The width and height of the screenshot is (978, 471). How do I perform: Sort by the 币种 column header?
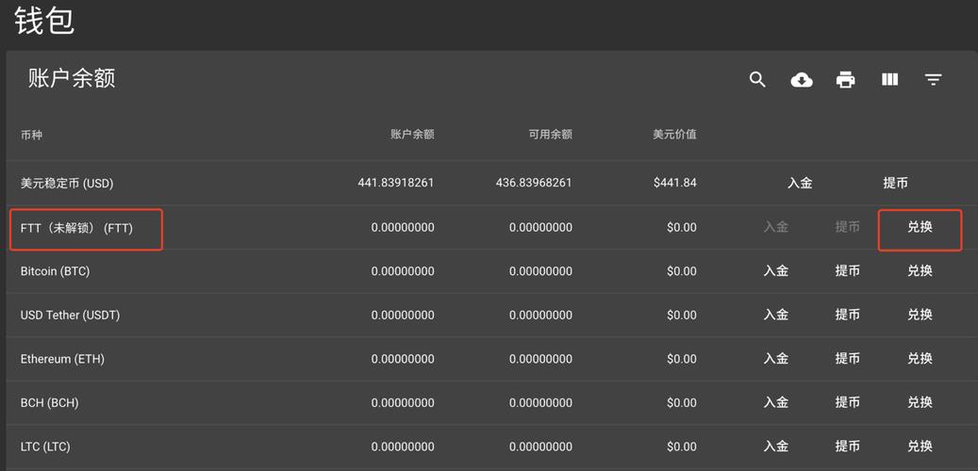[31, 135]
